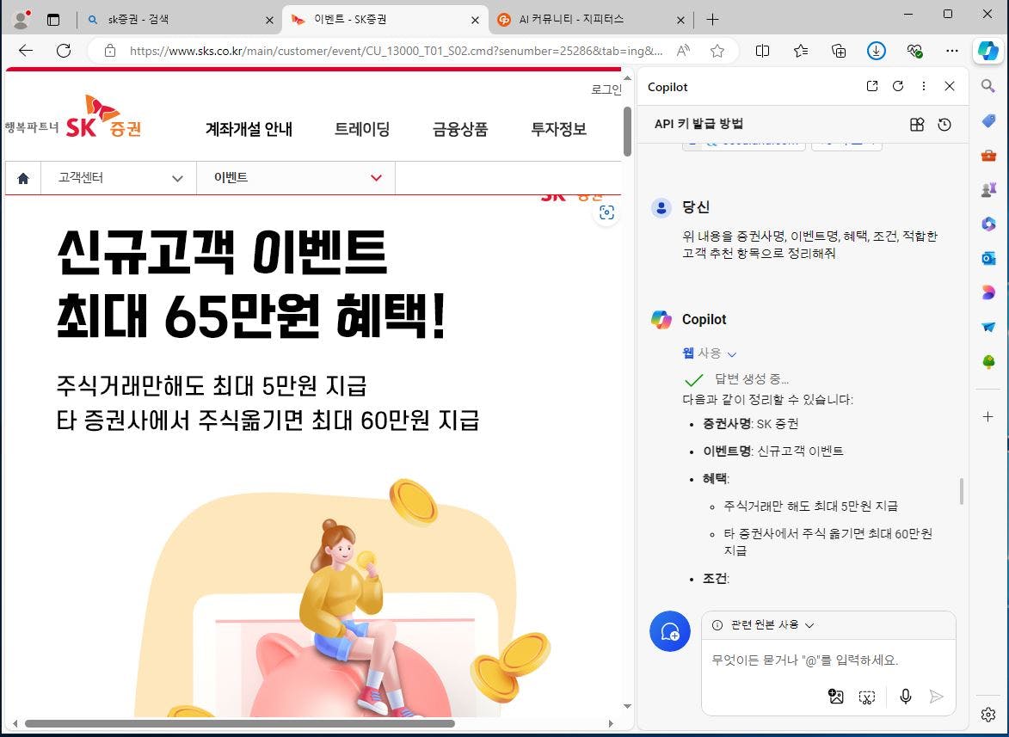Open the 관련 원본 사용 dropdown
The width and height of the screenshot is (1009, 737).
763,625
